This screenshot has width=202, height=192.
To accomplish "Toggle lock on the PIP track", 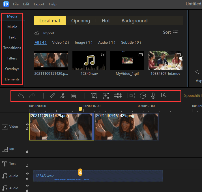I will [27, 152].
